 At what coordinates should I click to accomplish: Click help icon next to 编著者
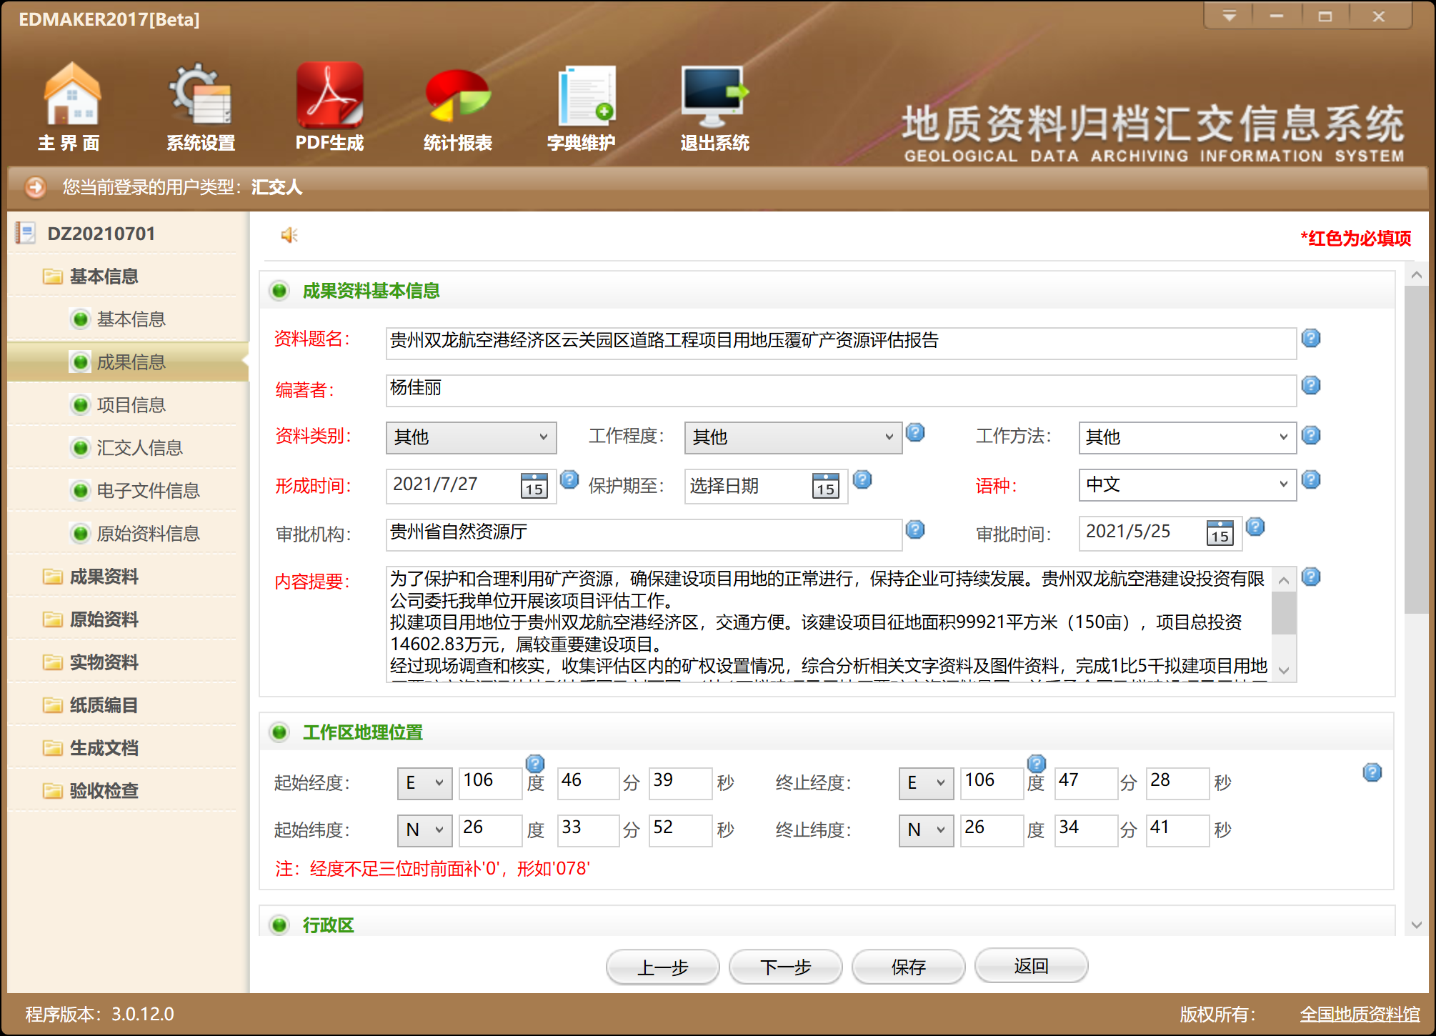point(1311,385)
